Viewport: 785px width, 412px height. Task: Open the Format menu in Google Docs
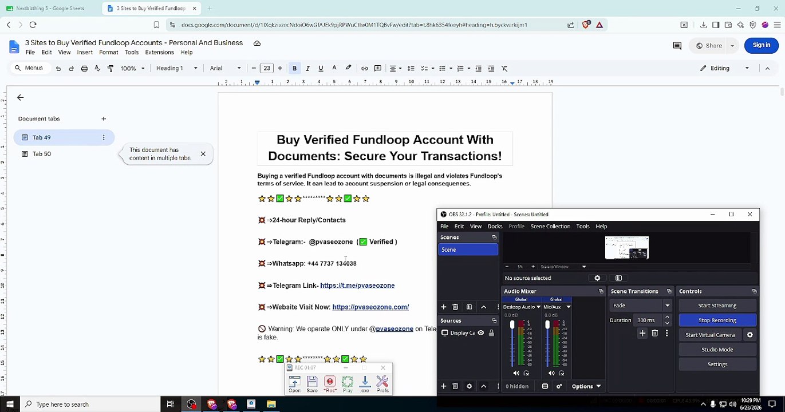pos(108,53)
